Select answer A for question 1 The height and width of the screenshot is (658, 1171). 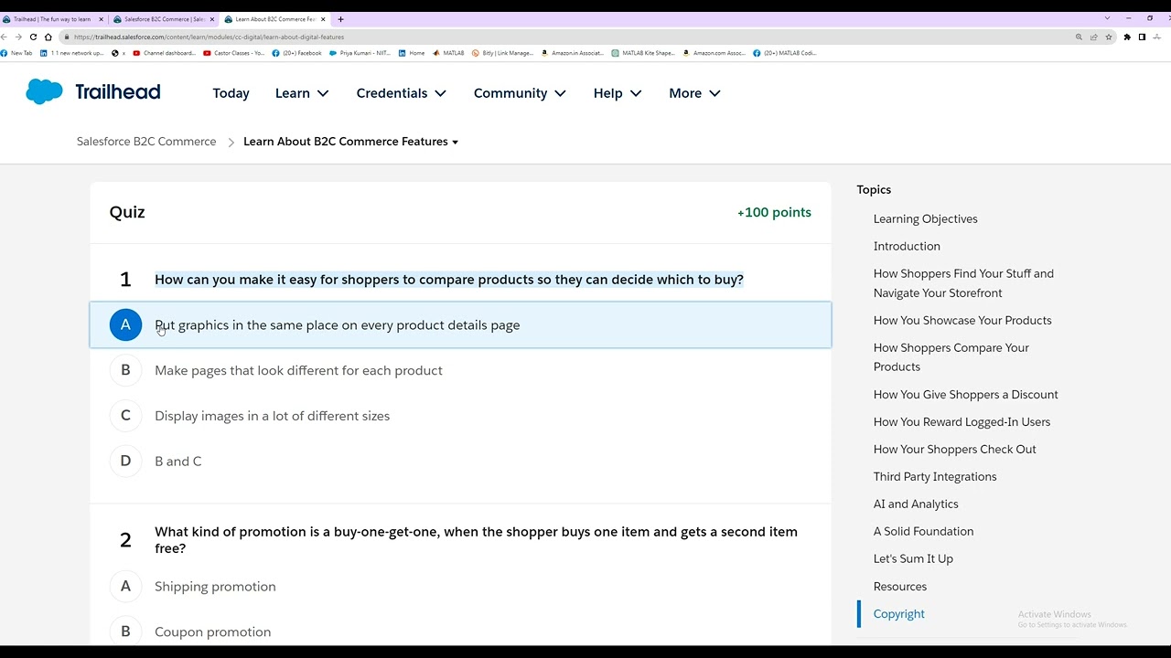460,324
